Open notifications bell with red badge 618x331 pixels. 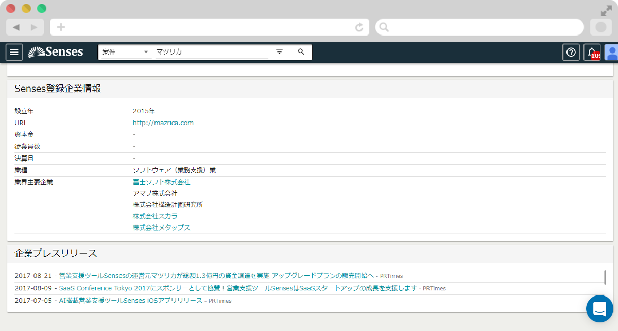pyautogui.click(x=592, y=52)
